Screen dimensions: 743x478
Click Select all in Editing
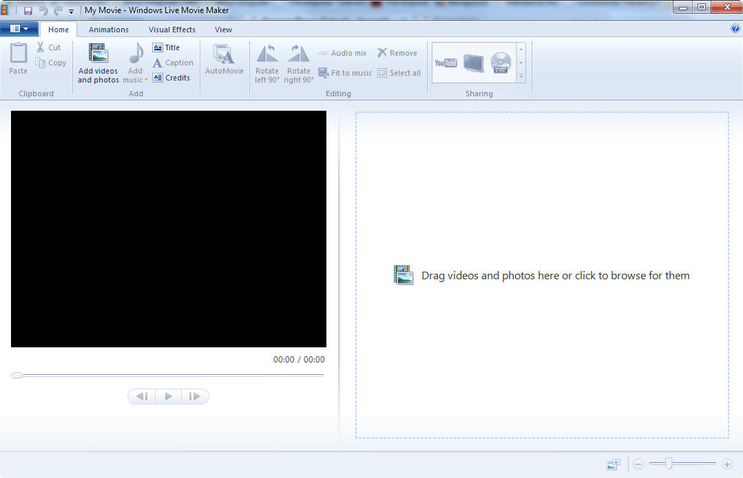(x=399, y=73)
